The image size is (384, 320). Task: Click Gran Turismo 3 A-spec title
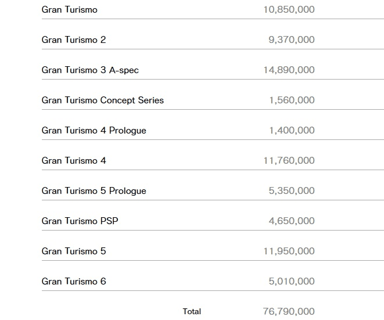coord(90,70)
